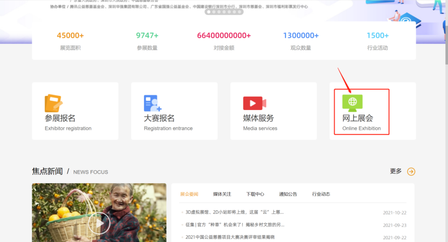Click the Exhibitor registration subtitle text
The height and width of the screenshot is (242, 448).
pos(68,128)
